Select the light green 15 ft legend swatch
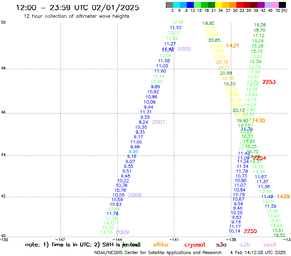 (197, 5)
